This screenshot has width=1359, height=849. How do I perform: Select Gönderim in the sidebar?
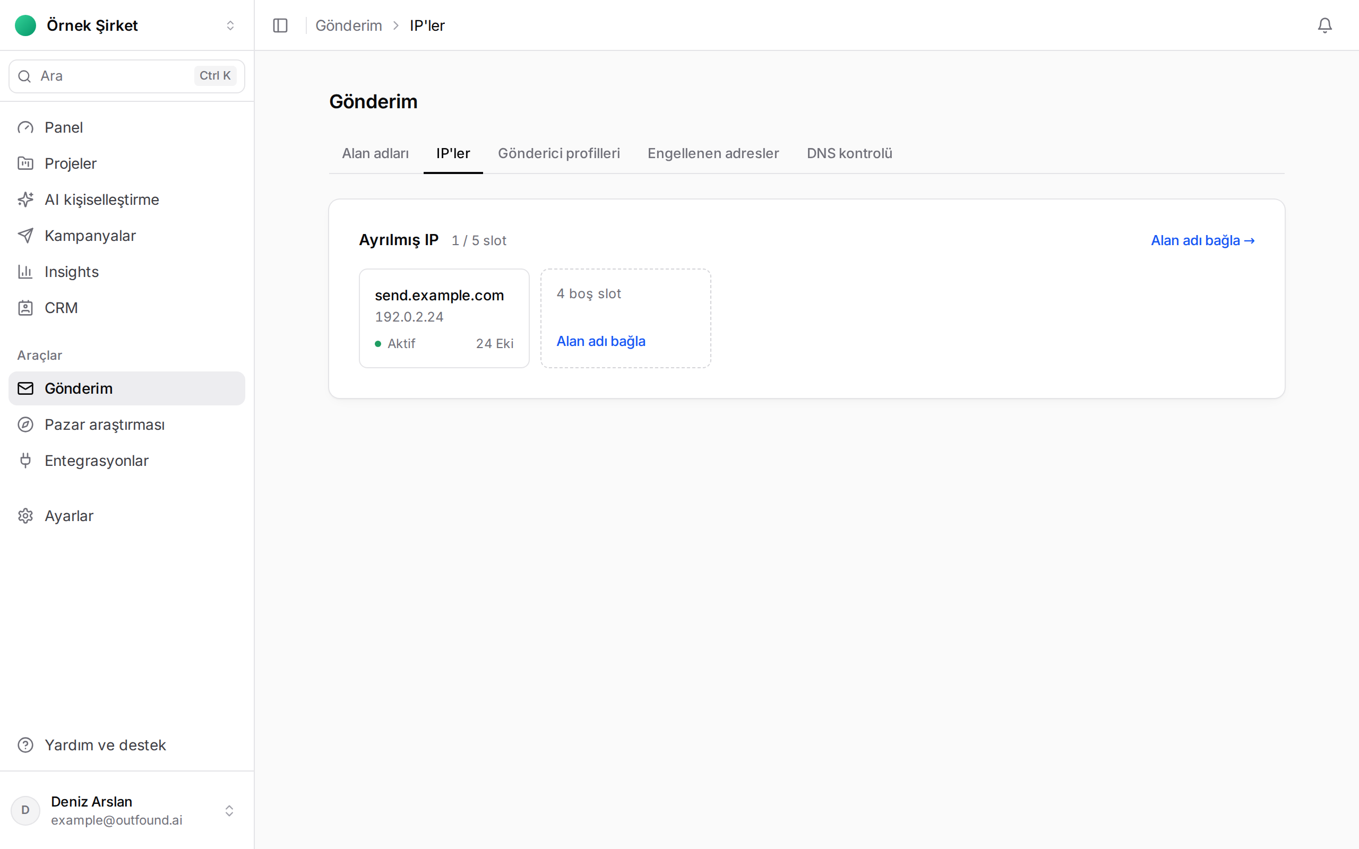[127, 388]
